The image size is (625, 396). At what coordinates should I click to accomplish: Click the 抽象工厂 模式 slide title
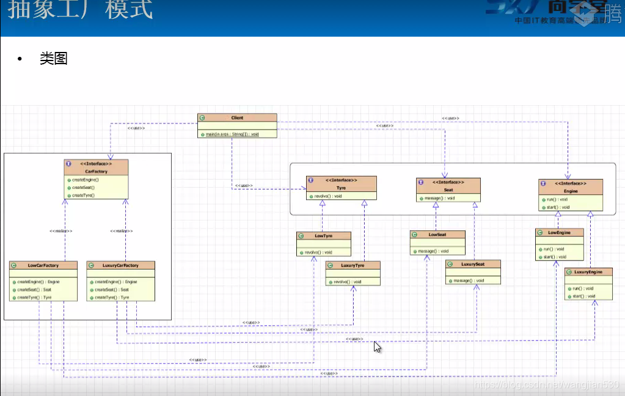[x=80, y=9]
